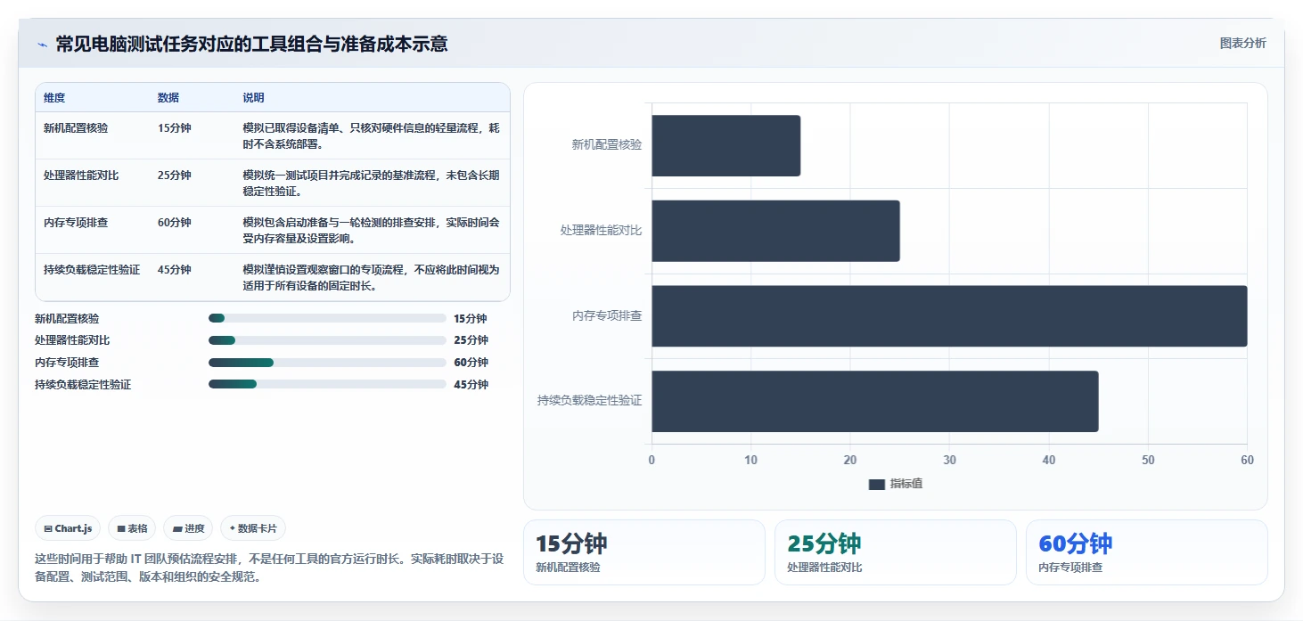Select the 表格 tag chip

(132, 528)
